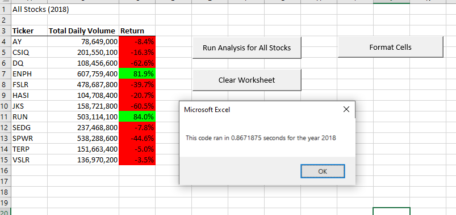The width and height of the screenshot is (456, 215).
Task: Select volume cell 78,649,000
Action: (x=83, y=42)
